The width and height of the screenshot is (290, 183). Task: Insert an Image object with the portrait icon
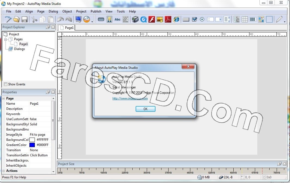pos(109,19)
